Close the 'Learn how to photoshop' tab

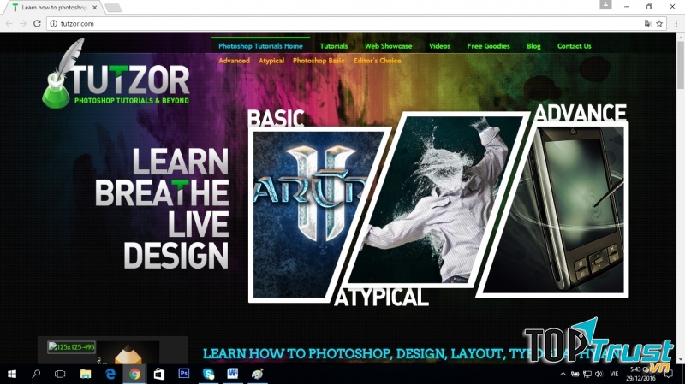point(94,8)
